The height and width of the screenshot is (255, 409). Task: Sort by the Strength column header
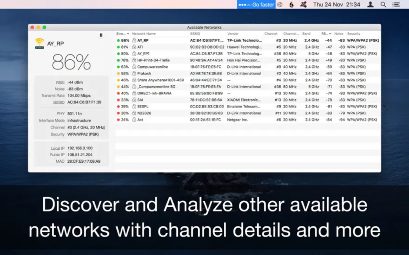coord(123,33)
